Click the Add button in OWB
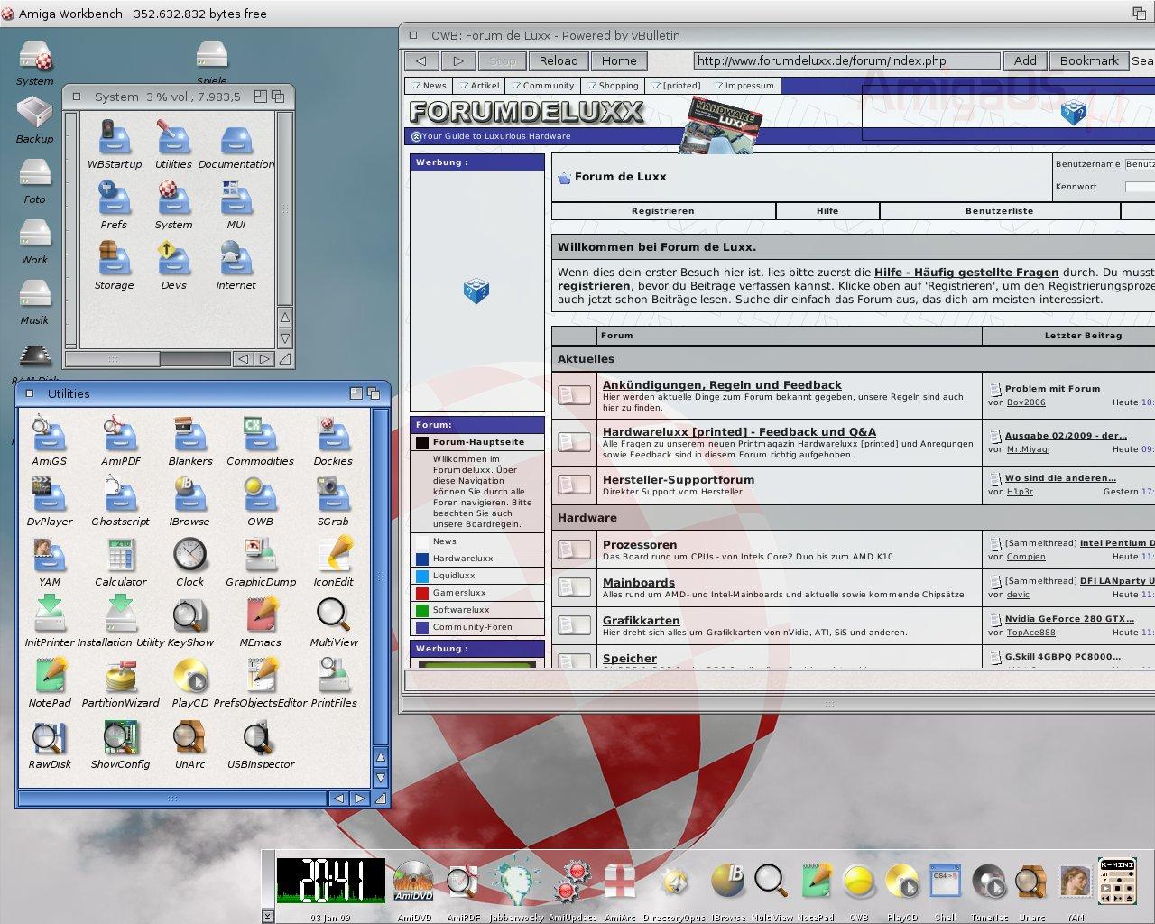This screenshot has width=1155, height=924. click(1025, 61)
